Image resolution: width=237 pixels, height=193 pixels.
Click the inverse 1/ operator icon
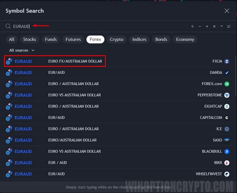[x=229, y=26]
